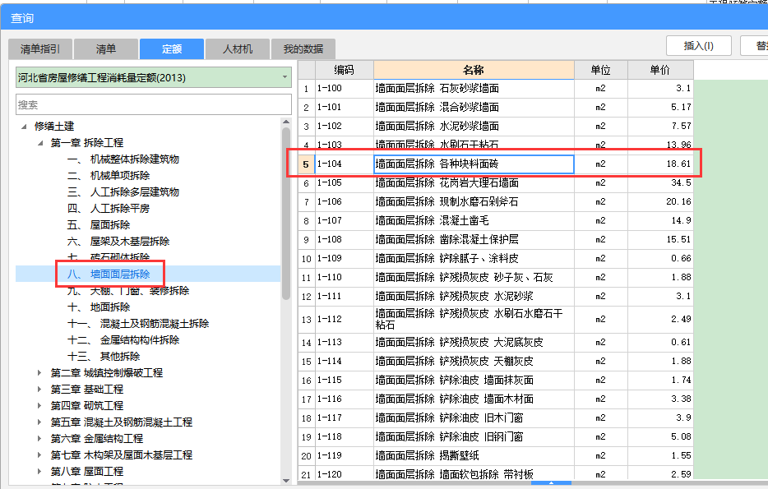Select the 定额 tab
Viewport: 768px width, 489px height.
click(x=171, y=49)
